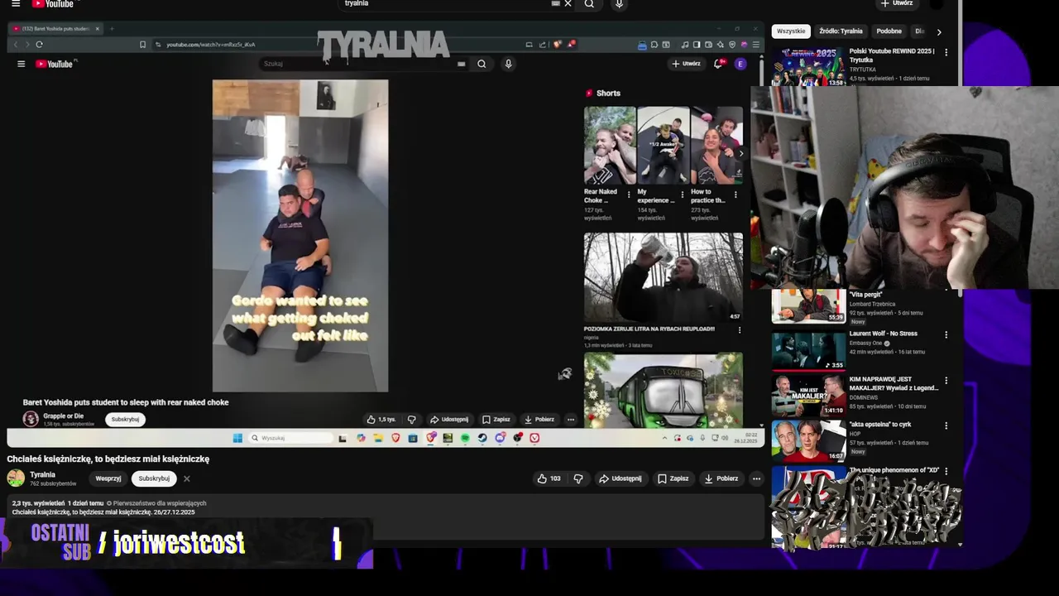The height and width of the screenshot is (596, 1059).
Task: Open the three-dot menu right of the lower Pobierz
Action: pos(756,478)
